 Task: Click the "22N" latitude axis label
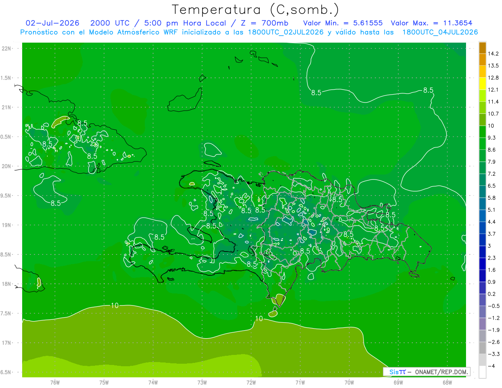click(x=7, y=48)
